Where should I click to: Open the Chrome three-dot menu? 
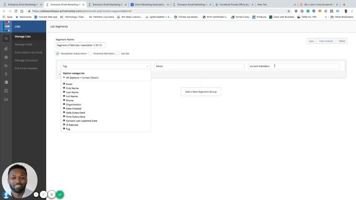coord(352,11)
